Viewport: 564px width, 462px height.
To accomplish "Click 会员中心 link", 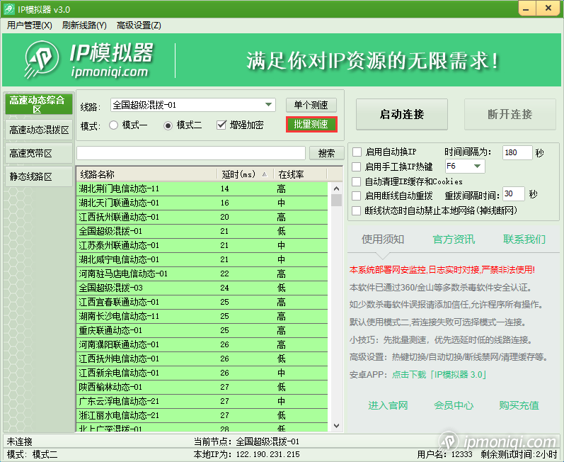I will (x=454, y=405).
